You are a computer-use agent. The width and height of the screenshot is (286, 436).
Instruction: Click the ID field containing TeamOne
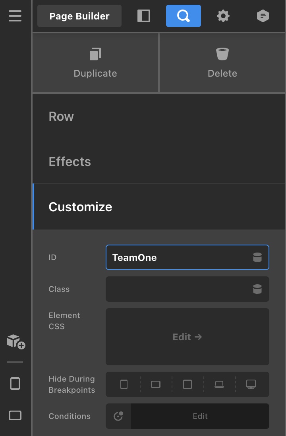[179, 257]
